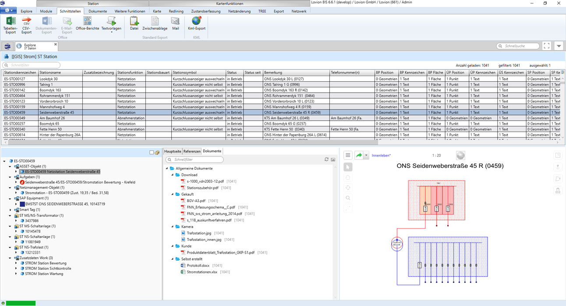Click grey globe sphere in viewer header
The width and height of the screenshot is (566, 306).
point(460,156)
